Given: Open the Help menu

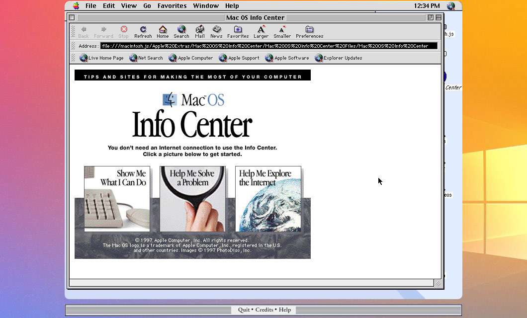Looking at the screenshot, I should [232, 5].
